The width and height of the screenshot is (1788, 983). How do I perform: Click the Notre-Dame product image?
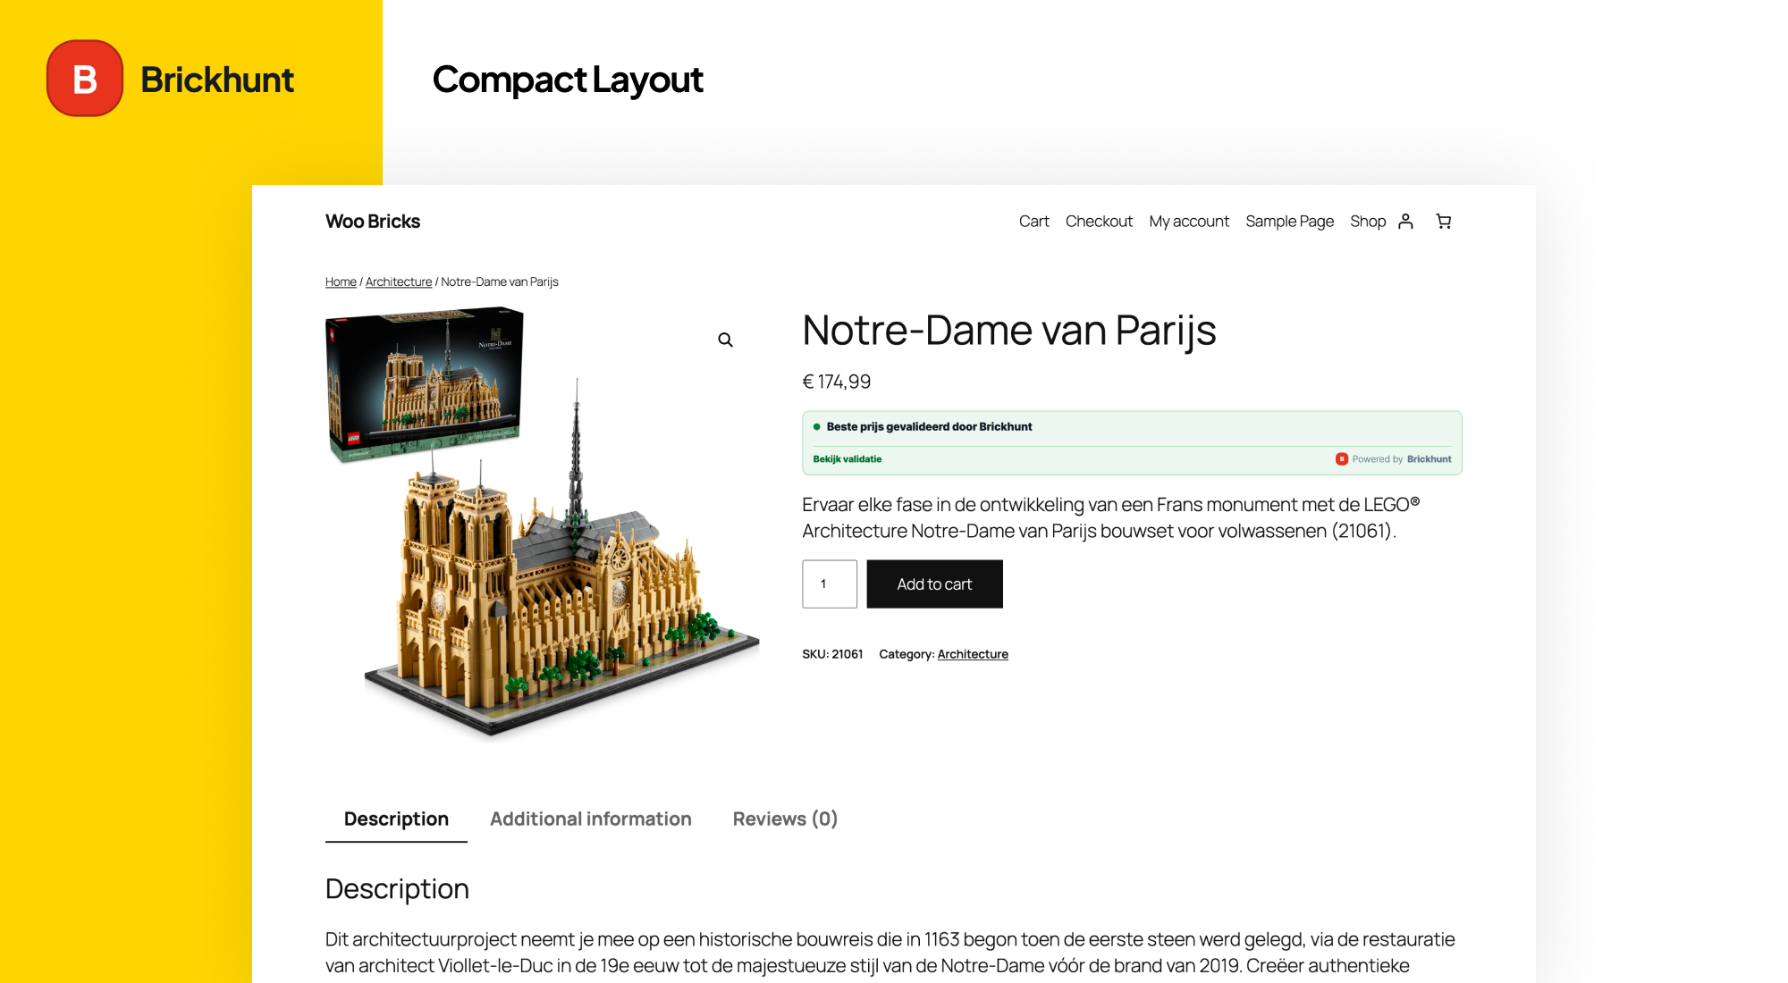[x=543, y=525]
